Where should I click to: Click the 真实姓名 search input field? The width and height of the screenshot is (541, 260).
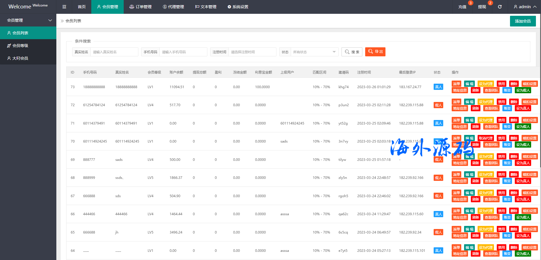click(x=114, y=52)
